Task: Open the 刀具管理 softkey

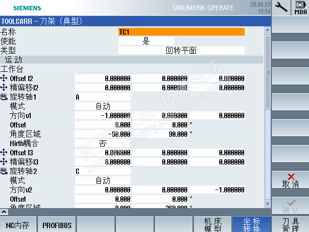Action: 290,225
